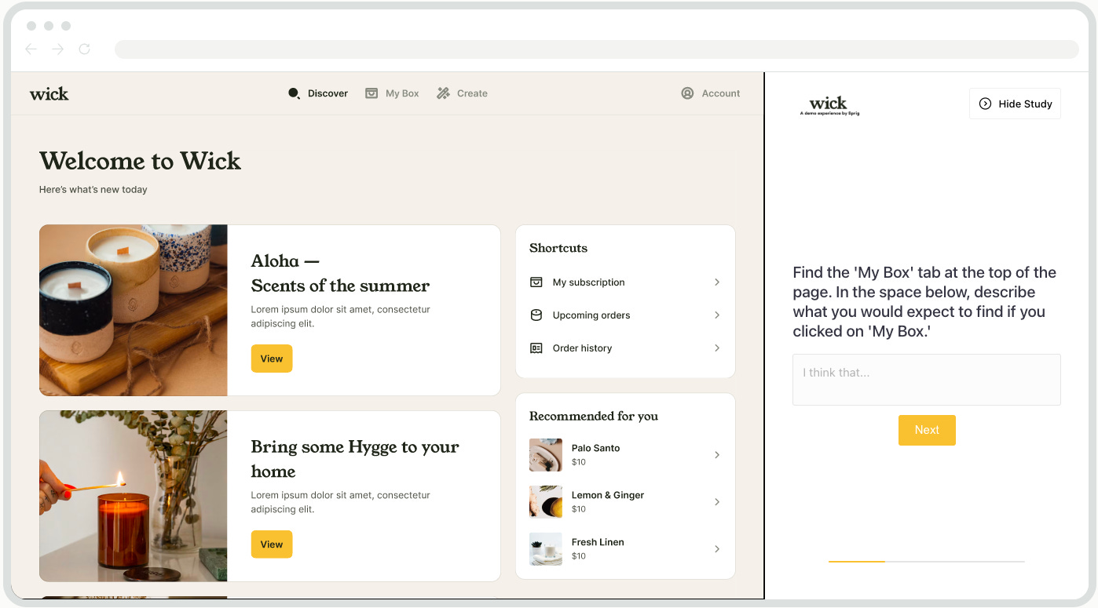This screenshot has height=608, width=1098.
Task: Click the Hygge match-lit candle photo
Action: [134, 497]
